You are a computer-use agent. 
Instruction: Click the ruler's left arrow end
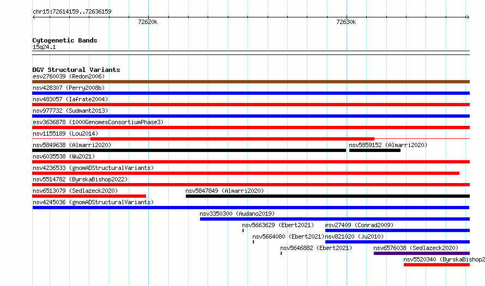34,17
